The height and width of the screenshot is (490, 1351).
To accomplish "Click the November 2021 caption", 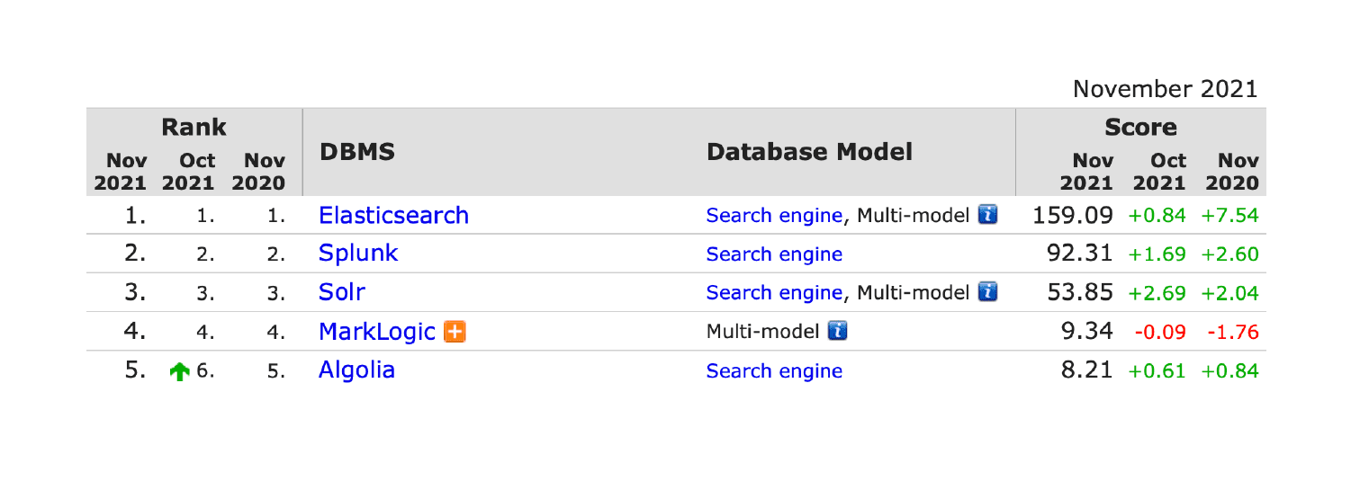I will tap(1165, 89).
